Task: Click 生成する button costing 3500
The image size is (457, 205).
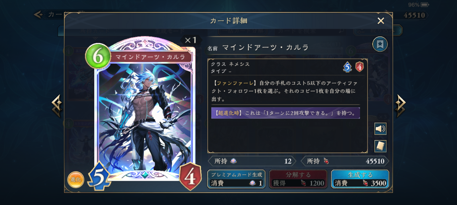Action: (x=360, y=179)
